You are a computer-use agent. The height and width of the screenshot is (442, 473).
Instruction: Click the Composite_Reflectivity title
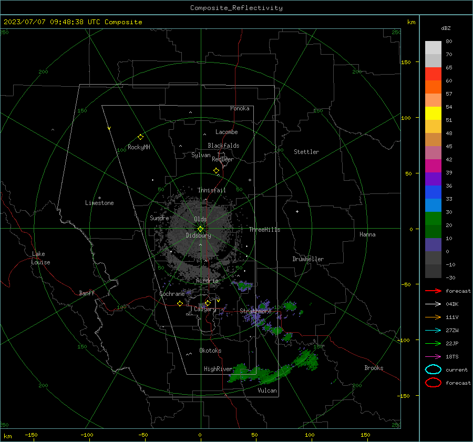[236, 8]
